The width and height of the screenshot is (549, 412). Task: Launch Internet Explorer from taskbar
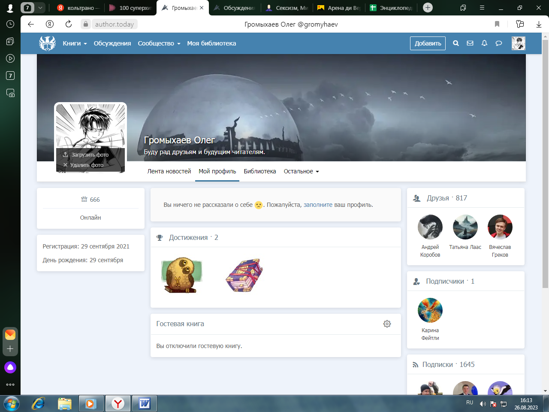click(x=38, y=403)
